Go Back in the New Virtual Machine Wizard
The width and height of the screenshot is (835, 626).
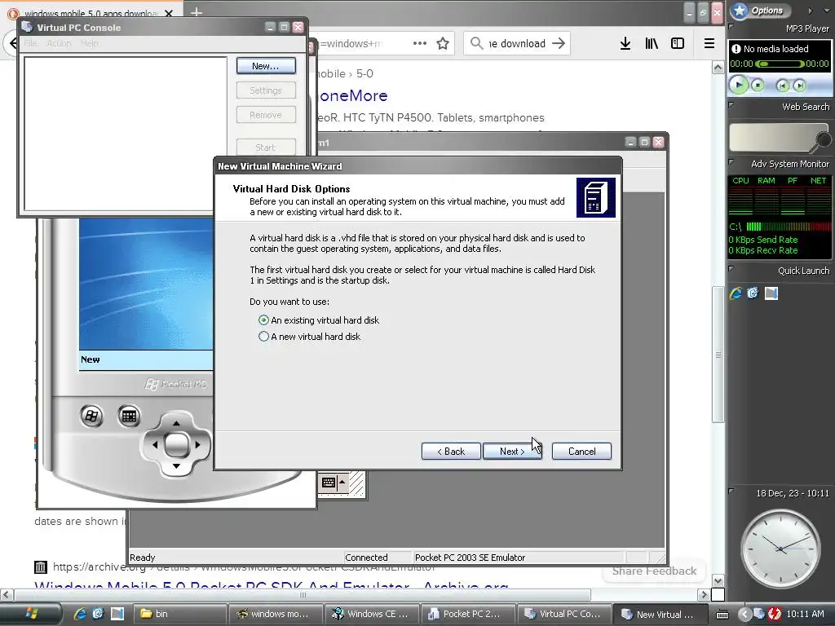point(451,452)
